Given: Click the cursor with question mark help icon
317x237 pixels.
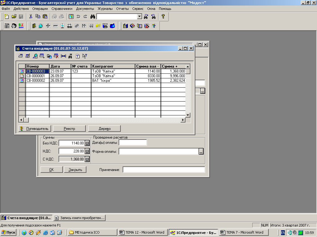Looking at the screenshot, I should click(85, 56).
